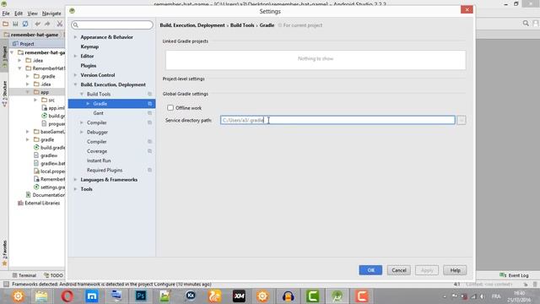Open the Plugins settings page
The height and width of the screenshot is (304, 540).
click(89, 66)
